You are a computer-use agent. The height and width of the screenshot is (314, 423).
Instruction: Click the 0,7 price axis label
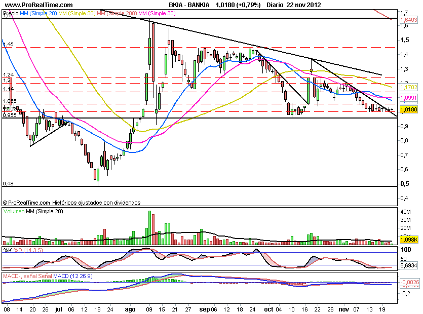(404, 155)
